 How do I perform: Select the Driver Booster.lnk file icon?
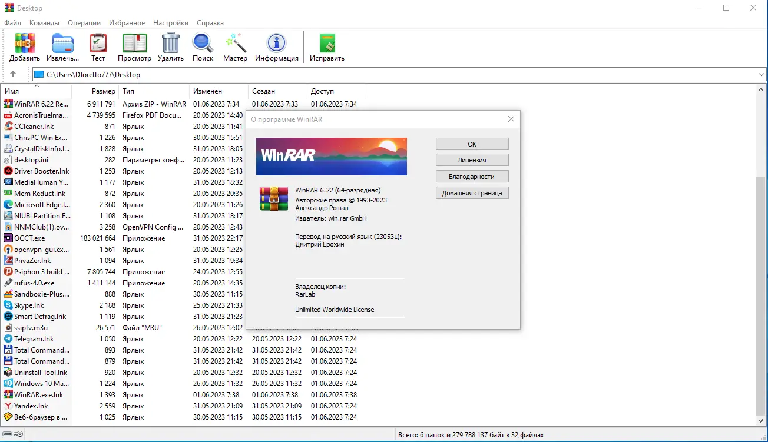[x=8, y=171]
